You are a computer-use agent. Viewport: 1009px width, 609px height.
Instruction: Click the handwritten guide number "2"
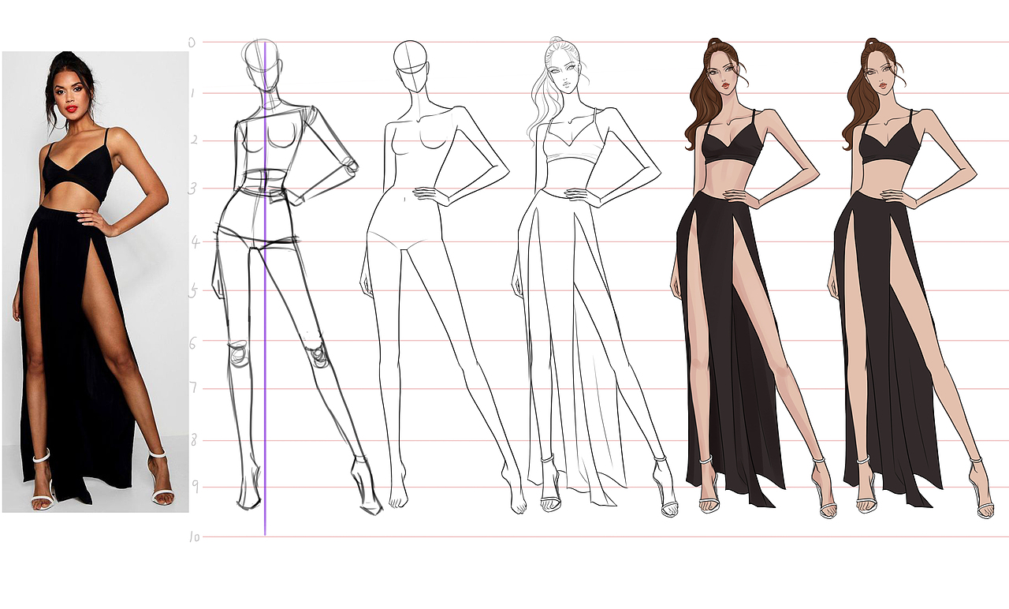(192, 140)
